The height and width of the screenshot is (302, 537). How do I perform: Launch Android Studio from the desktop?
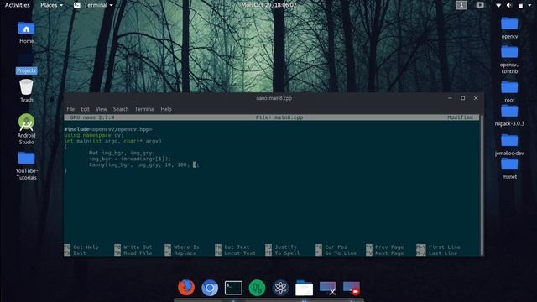point(26,129)
